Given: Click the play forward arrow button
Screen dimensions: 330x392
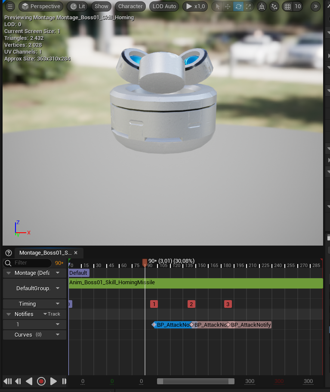Looking at the screenshot, I should point(53,381).
